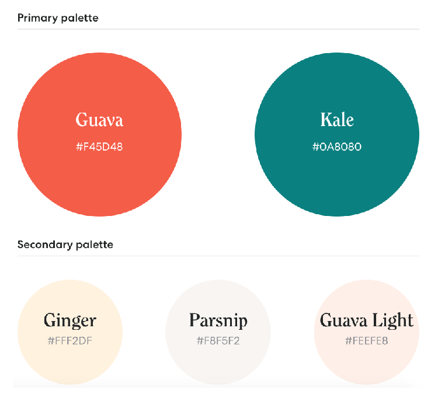Select the "Parsnip" name label
Image resolution: width=438 pixels, height=394 pixels.
(x=218, y=320)
